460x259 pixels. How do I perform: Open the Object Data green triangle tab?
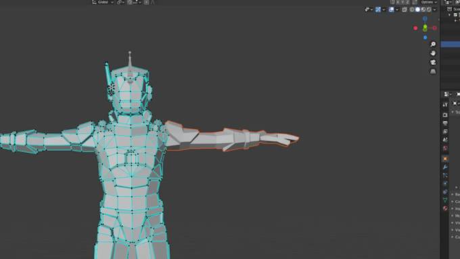pos(445,200)
